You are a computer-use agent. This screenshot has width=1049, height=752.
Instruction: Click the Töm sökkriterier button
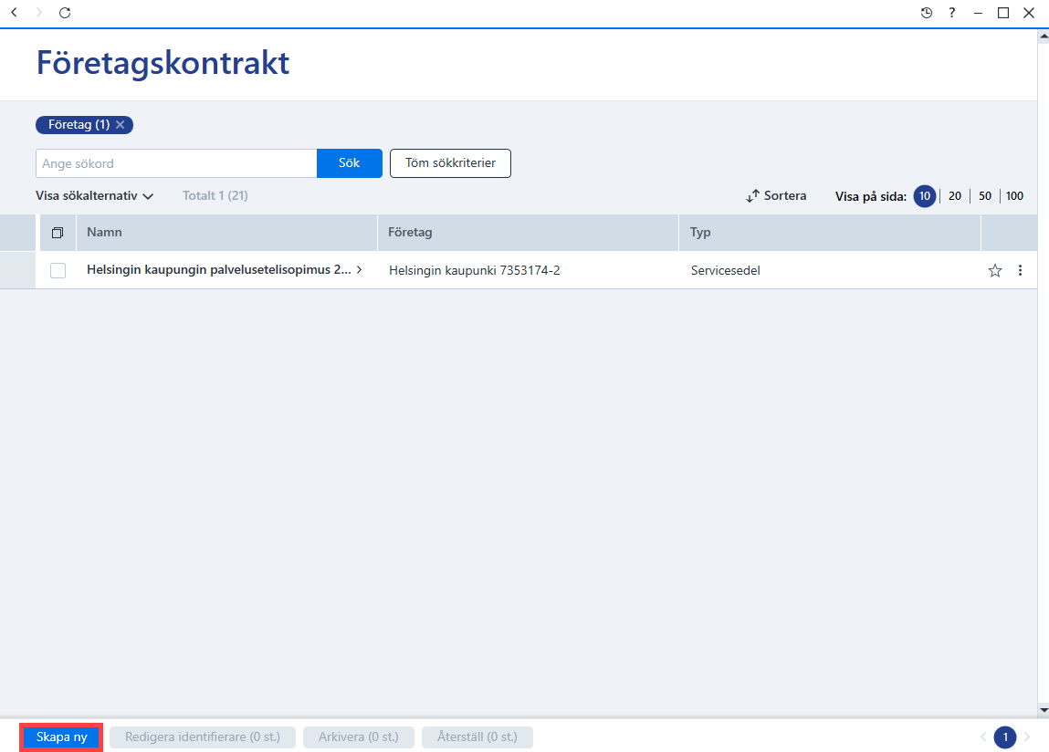(x=450, y=163)
